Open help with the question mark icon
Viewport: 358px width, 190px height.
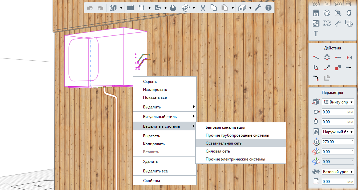coord(269,8)
